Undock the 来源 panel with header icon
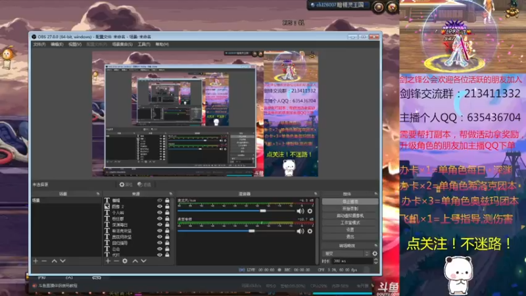This screenshot has height=296, width=526. (170, 193)
